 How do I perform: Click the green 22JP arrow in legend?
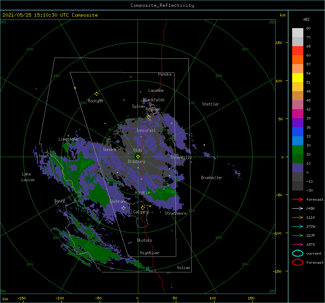[x=298, y=235]
